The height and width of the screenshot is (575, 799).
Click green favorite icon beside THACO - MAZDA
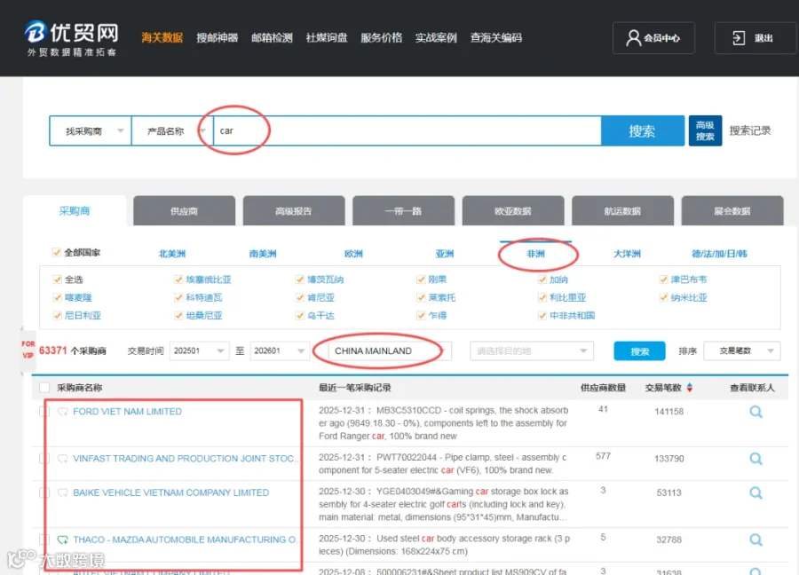[x=63, y=540]
